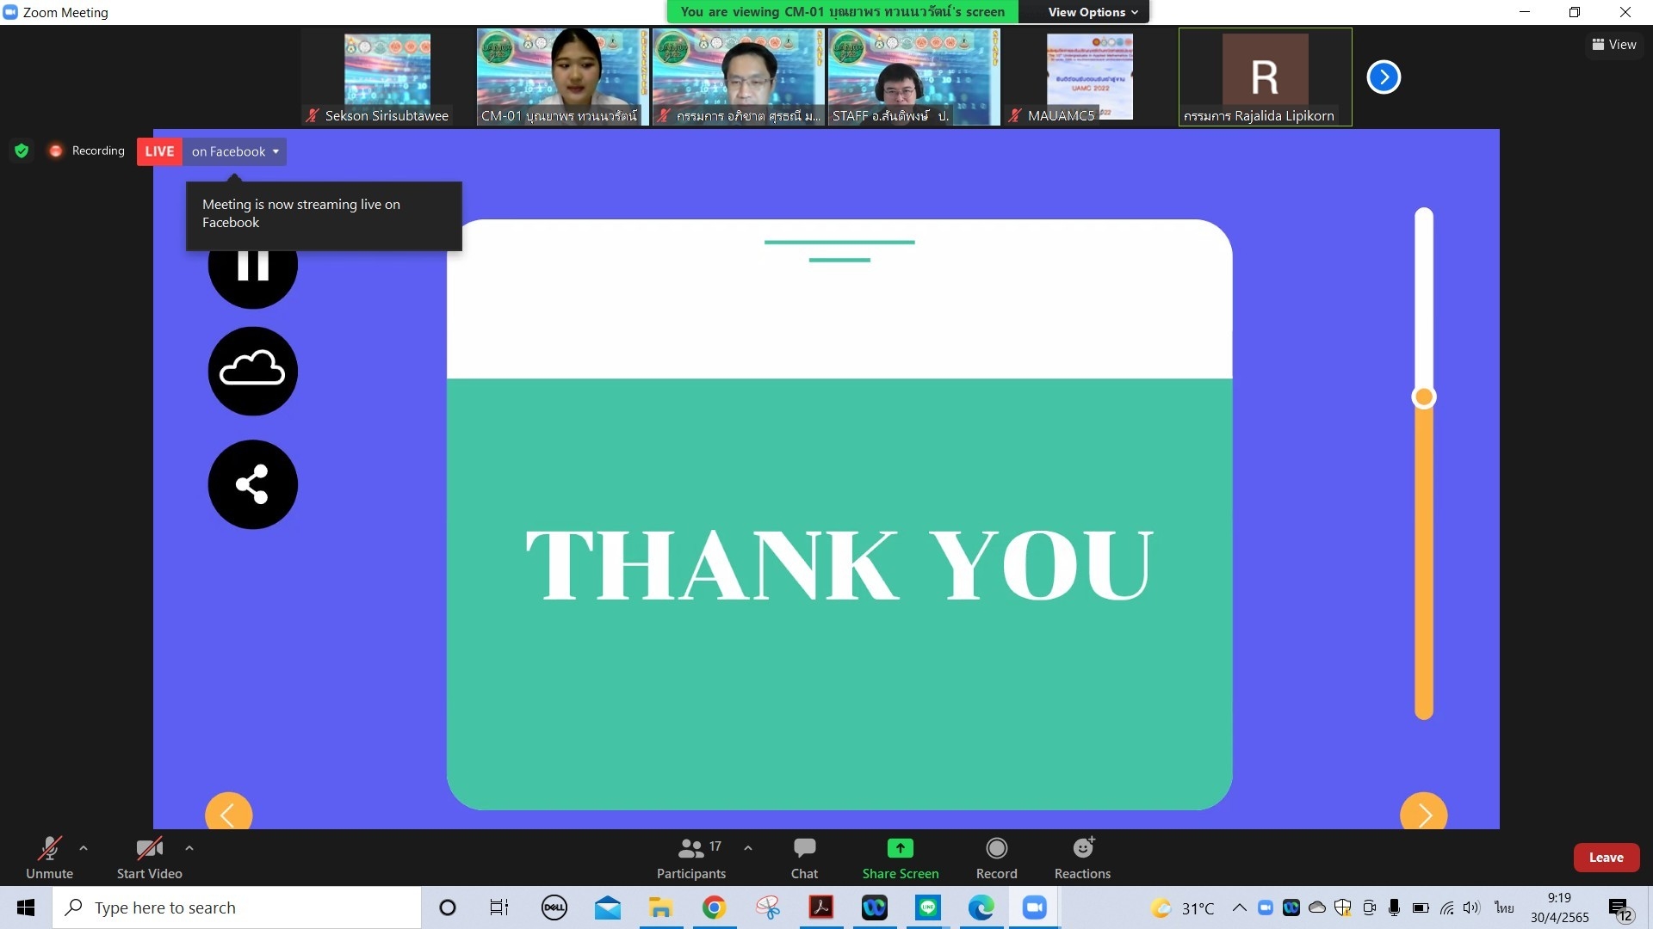Image resolution: width=1653 pixels, height=929 pixels.
Task: Click the Record button
Action: [996, 858]
